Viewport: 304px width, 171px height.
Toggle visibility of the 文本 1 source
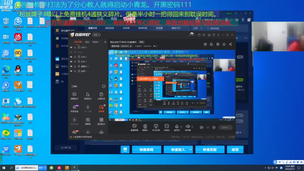click(71, 62)
